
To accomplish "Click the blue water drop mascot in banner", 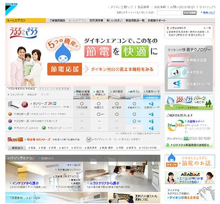I will pyautogui.click(x=63, y=53).
